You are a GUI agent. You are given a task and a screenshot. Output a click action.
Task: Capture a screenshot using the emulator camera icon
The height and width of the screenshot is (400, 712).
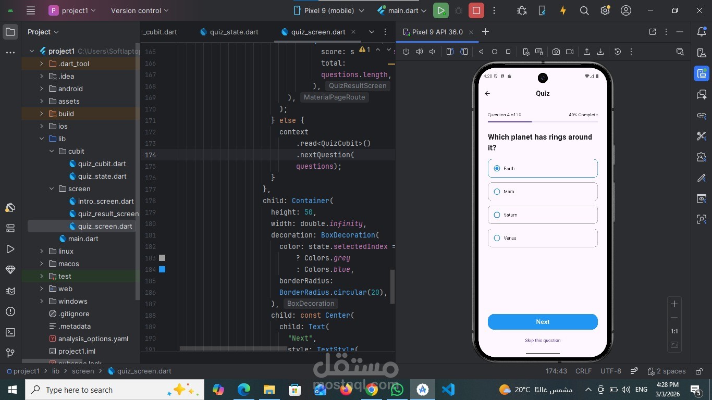556,52
